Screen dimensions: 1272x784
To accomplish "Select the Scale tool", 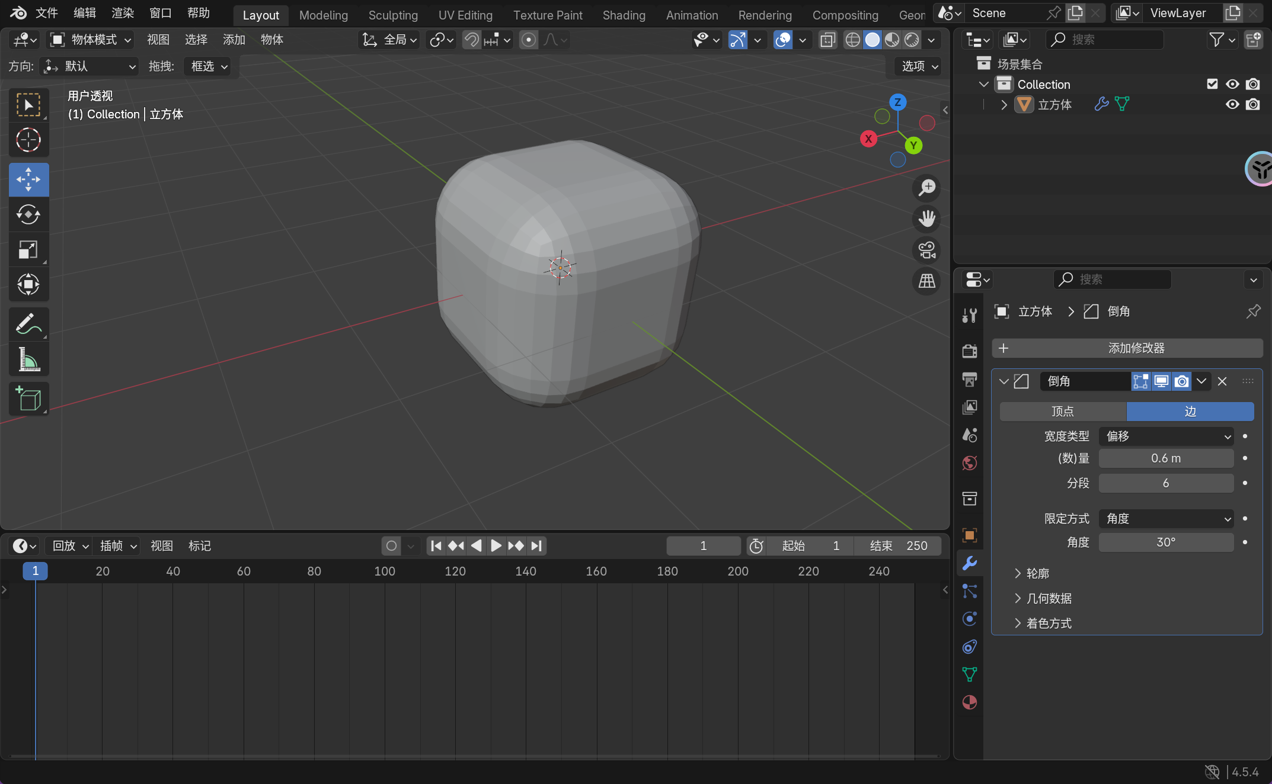I will click(x=28, y=250).
